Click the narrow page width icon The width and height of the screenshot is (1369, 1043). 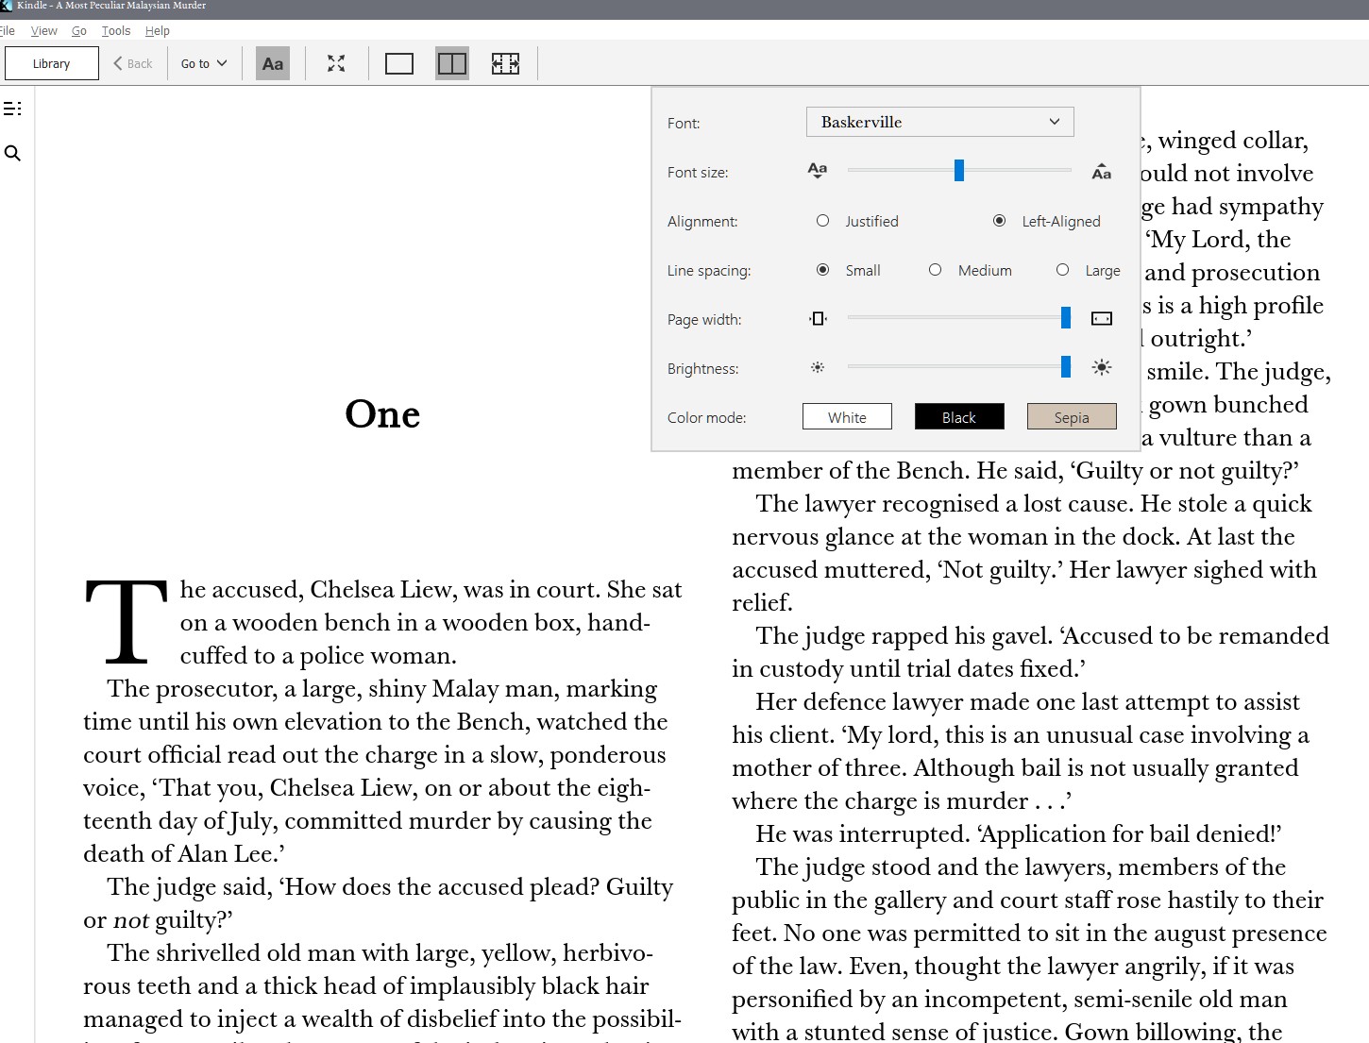(x=818, y=319)
